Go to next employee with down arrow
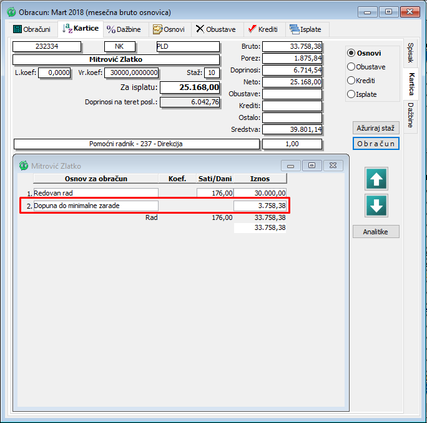Image resolution: width=427 pixels, height=423 pixels. tap(376, 206)
